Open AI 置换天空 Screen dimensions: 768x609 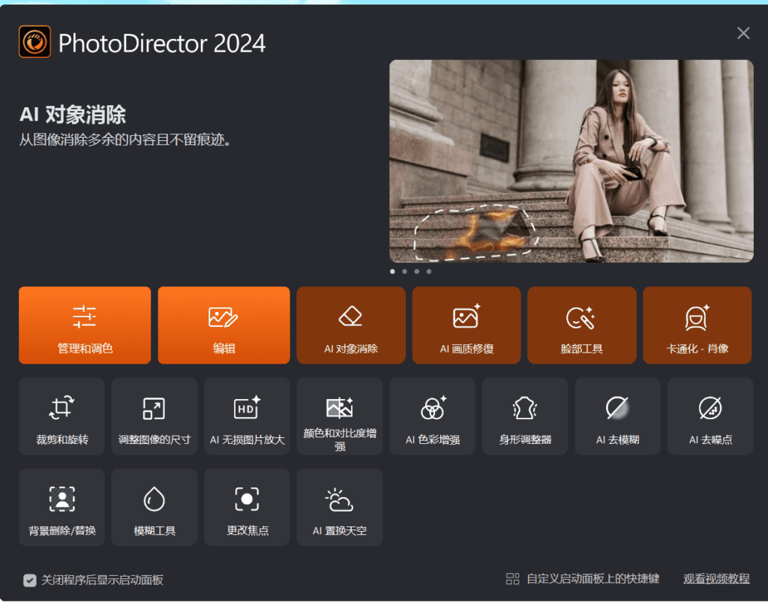340,508
